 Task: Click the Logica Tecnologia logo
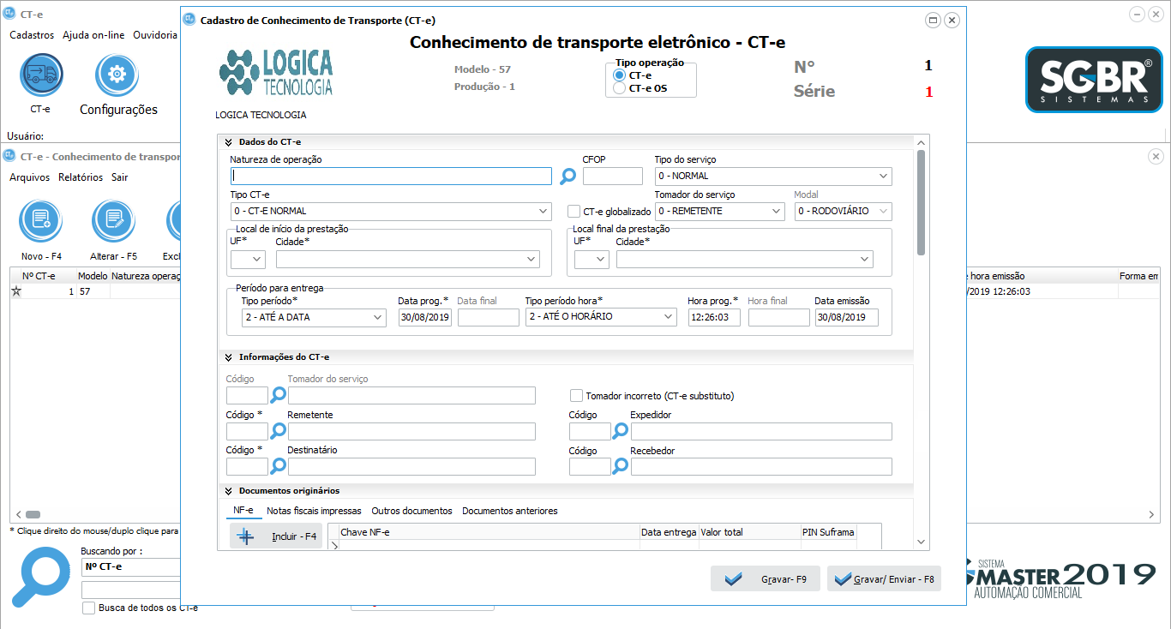coord(276,73)
